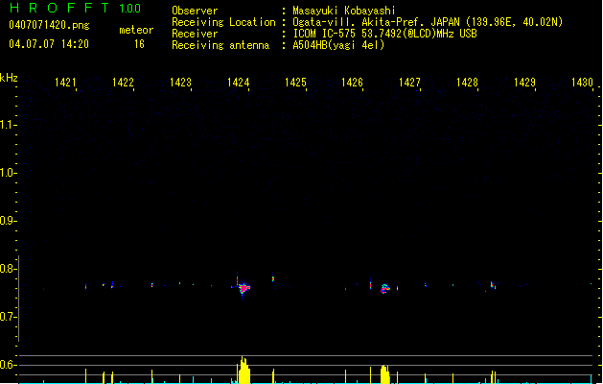The image size is (603, 384).
Task: Click the large red meteor echo near 1424
Action: [x=244, y=288]
